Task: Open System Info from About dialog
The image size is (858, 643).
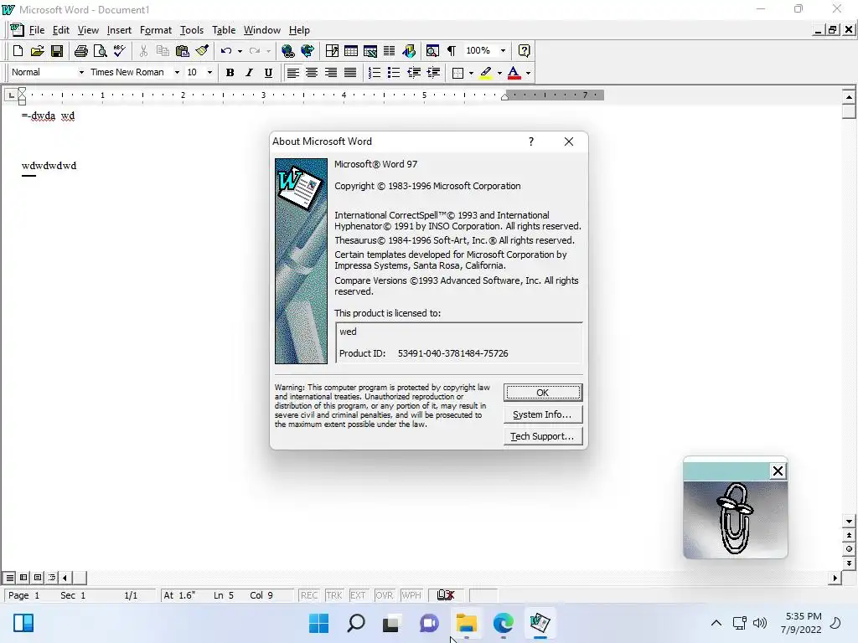Action: coord(543,414)
